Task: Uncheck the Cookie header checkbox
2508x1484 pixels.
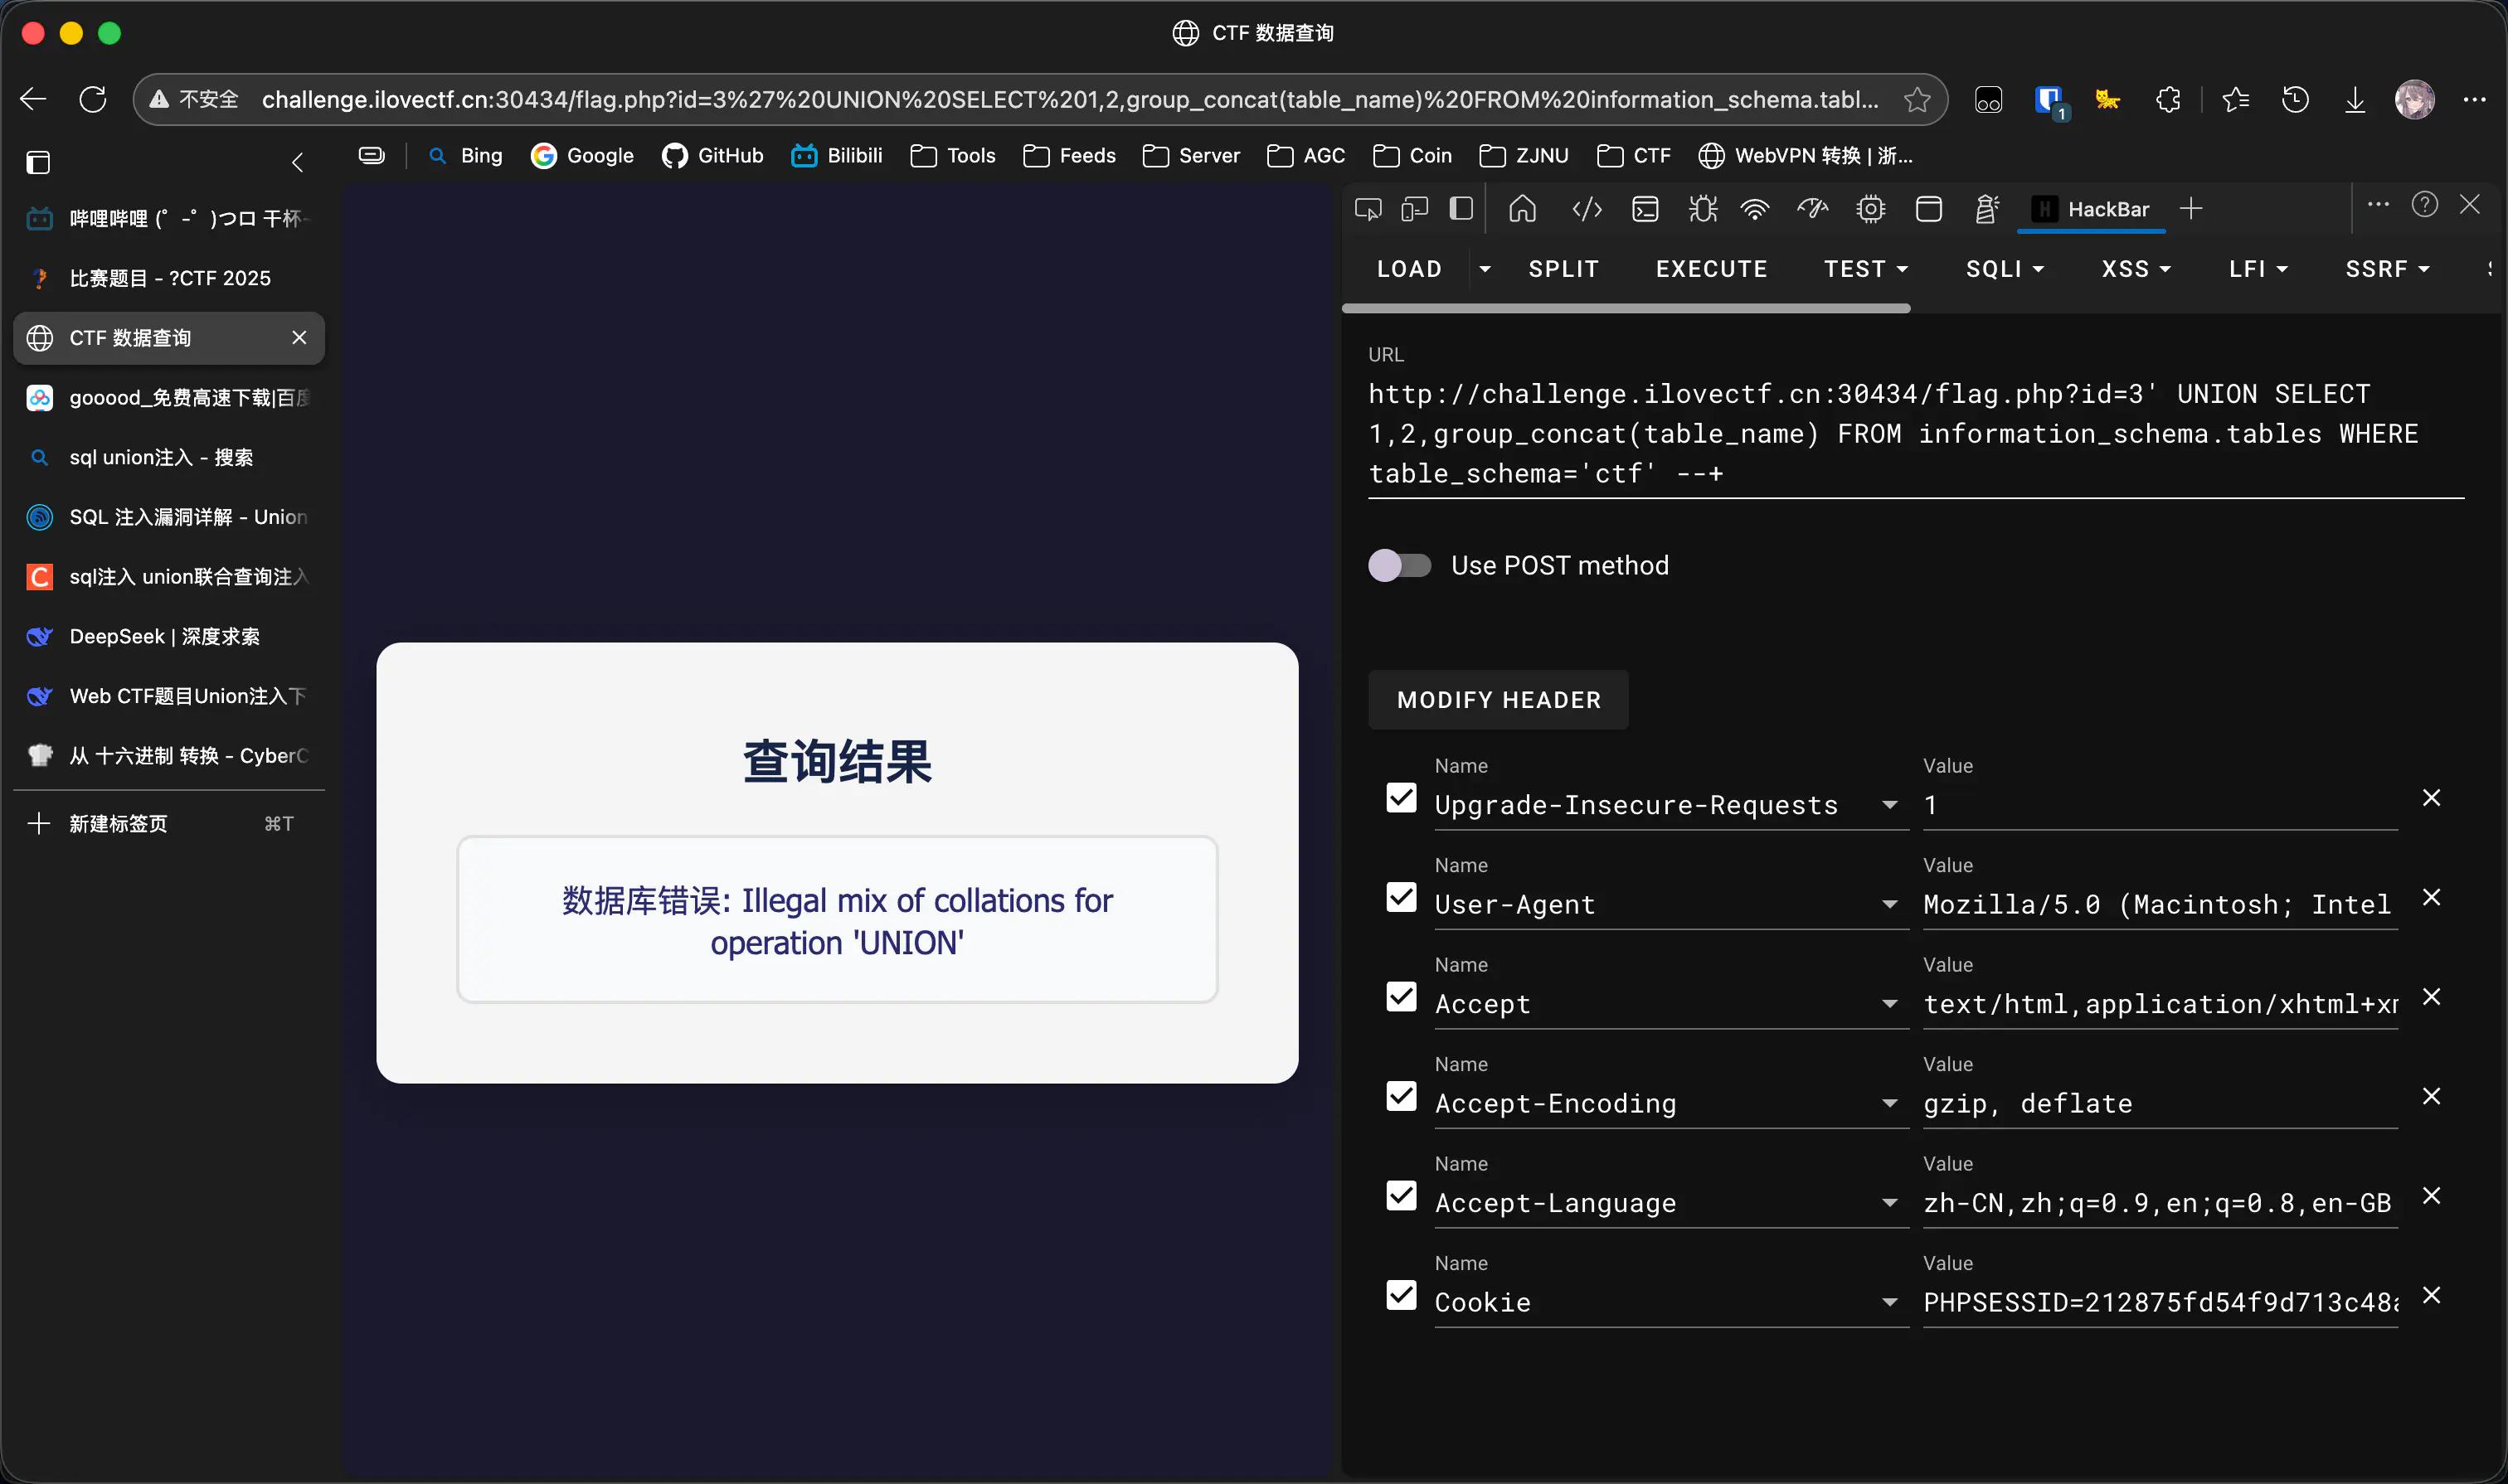Action: coord(1402,1295)
